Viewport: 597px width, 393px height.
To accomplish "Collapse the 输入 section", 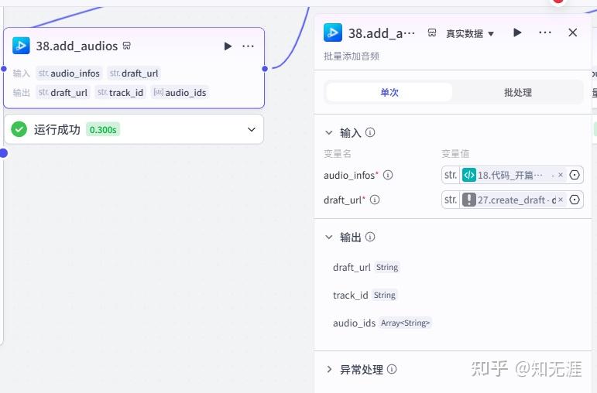I will coord(328,132).
